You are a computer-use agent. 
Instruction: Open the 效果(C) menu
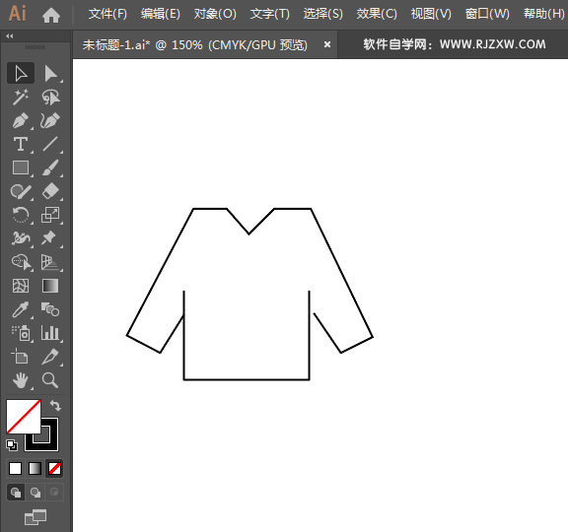377,14
